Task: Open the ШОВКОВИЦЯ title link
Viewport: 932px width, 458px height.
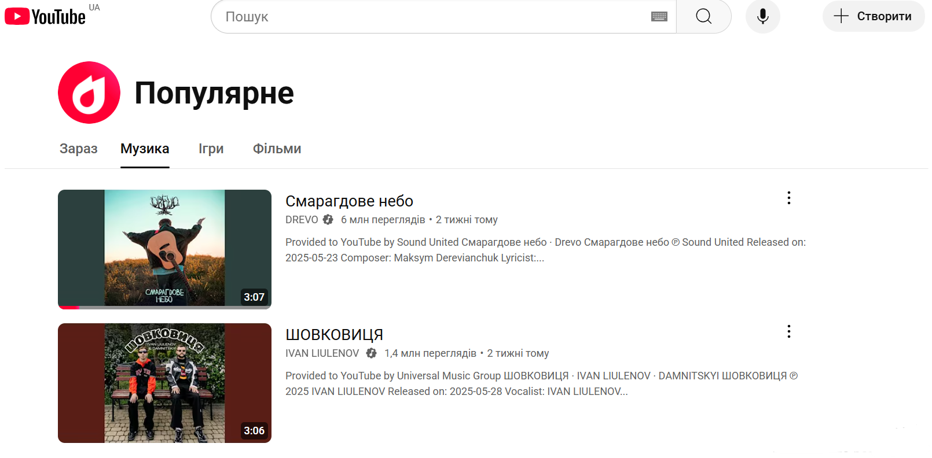Action: [334, 335]
